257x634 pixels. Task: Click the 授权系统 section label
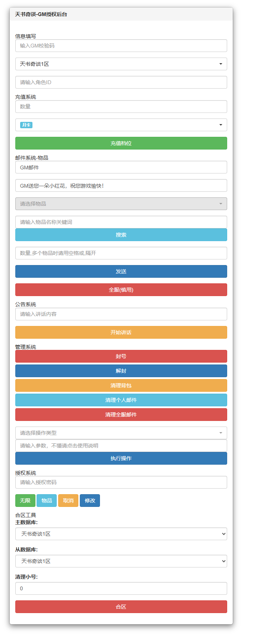tap(26, 473)
